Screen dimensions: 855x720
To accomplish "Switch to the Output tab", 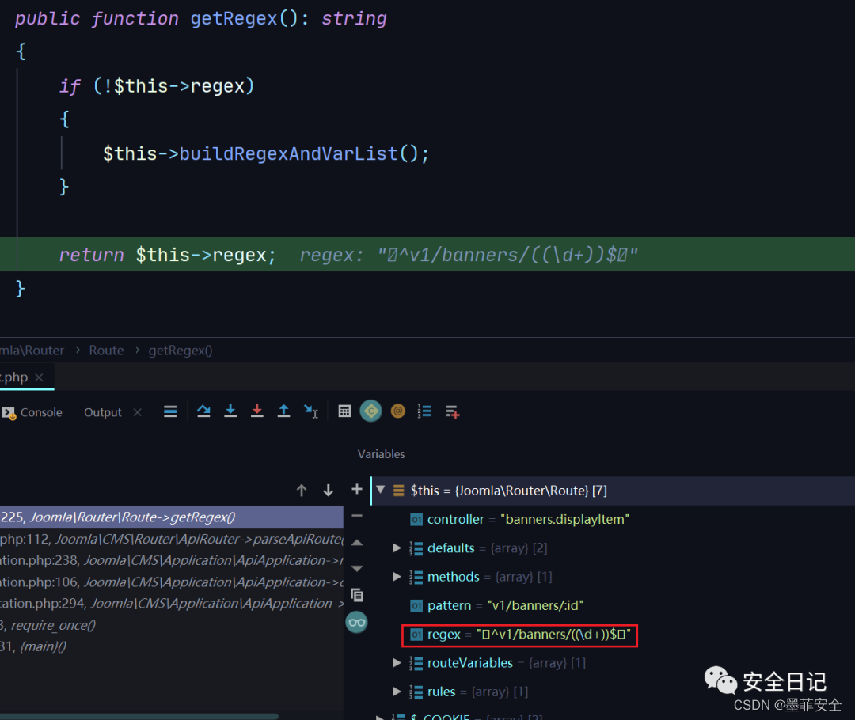I will point(102,412).
